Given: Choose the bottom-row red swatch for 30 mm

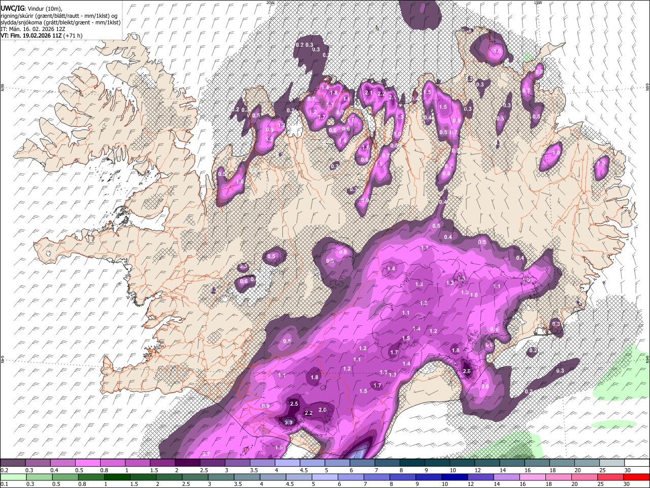Looking at the screenshot, I should click(x=637, y=477).
